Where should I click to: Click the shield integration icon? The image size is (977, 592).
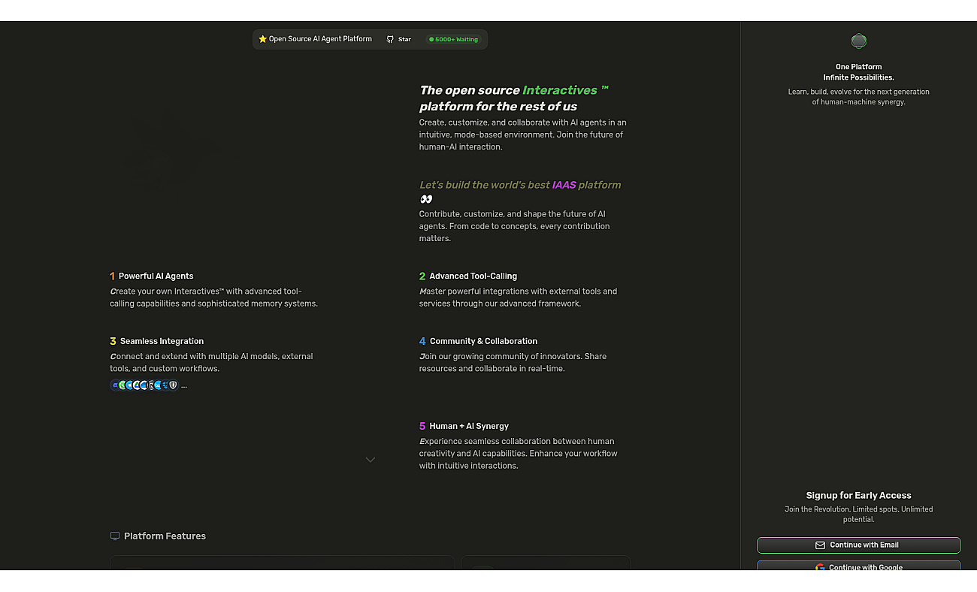coord(174,385)
